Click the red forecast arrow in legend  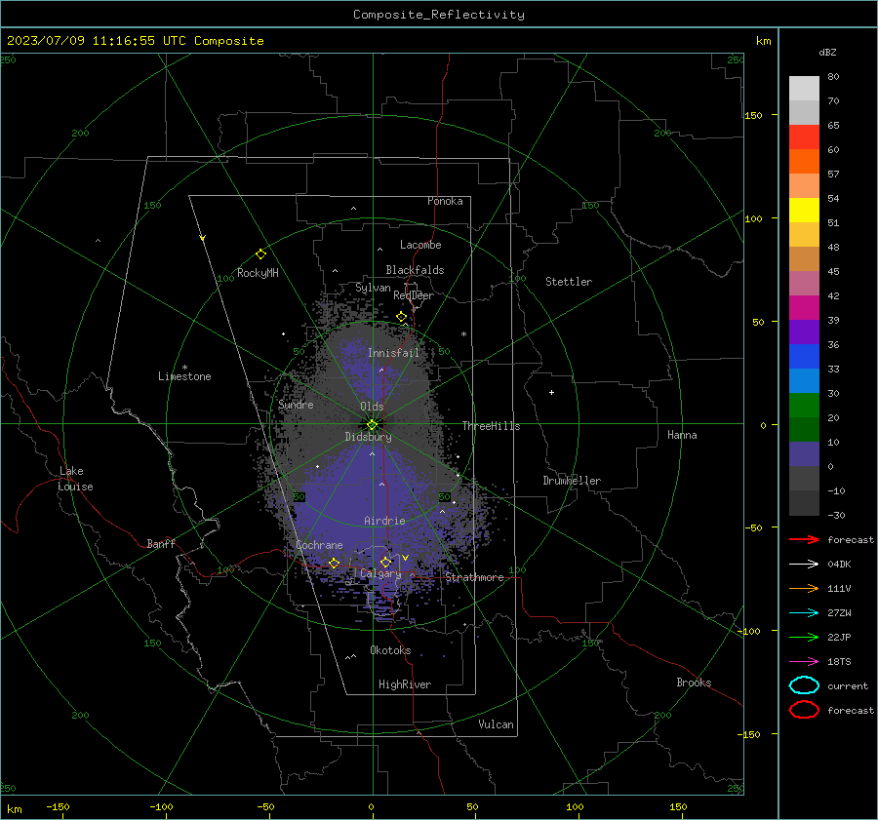point(804,539)
